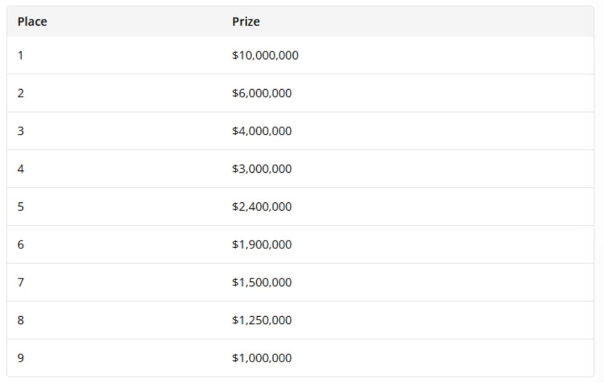This screenshot has width=604, height=384.
Task: Click the $1,250,000 prize value
Action: point(262,320)
